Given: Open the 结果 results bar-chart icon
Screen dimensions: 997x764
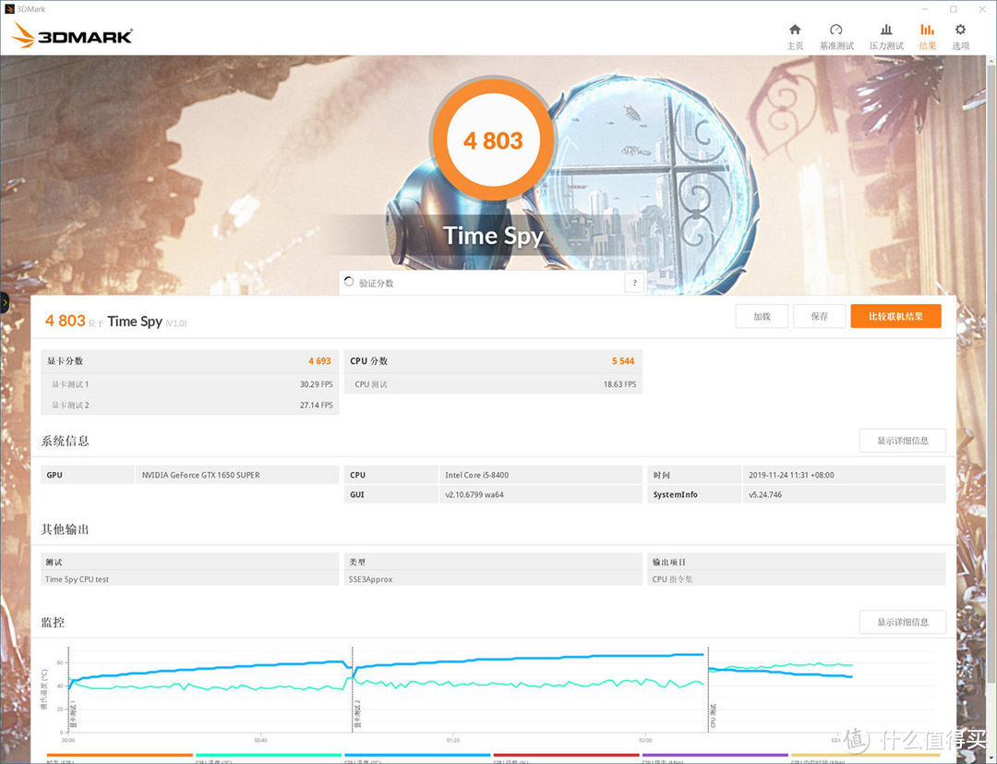Looking at the screenshot, I should coord(927,36).
